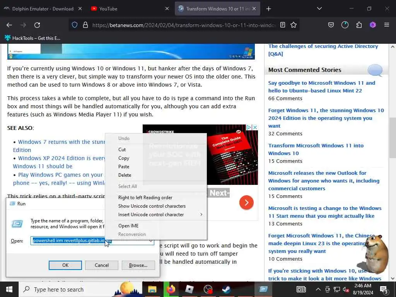Choose Paste from the context menu
The image size is (396, 297).
click(124, 167)
